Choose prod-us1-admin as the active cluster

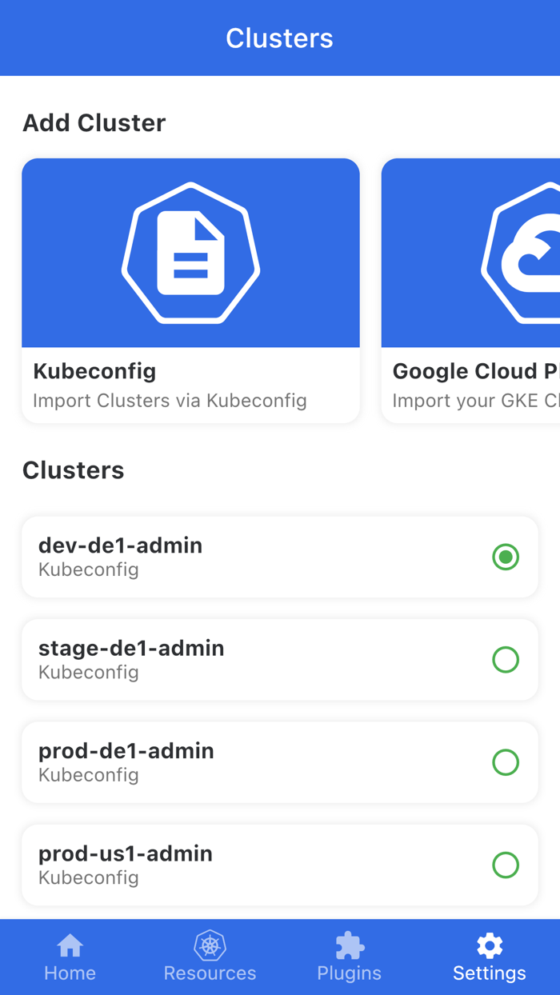click(x=506, y=865)
